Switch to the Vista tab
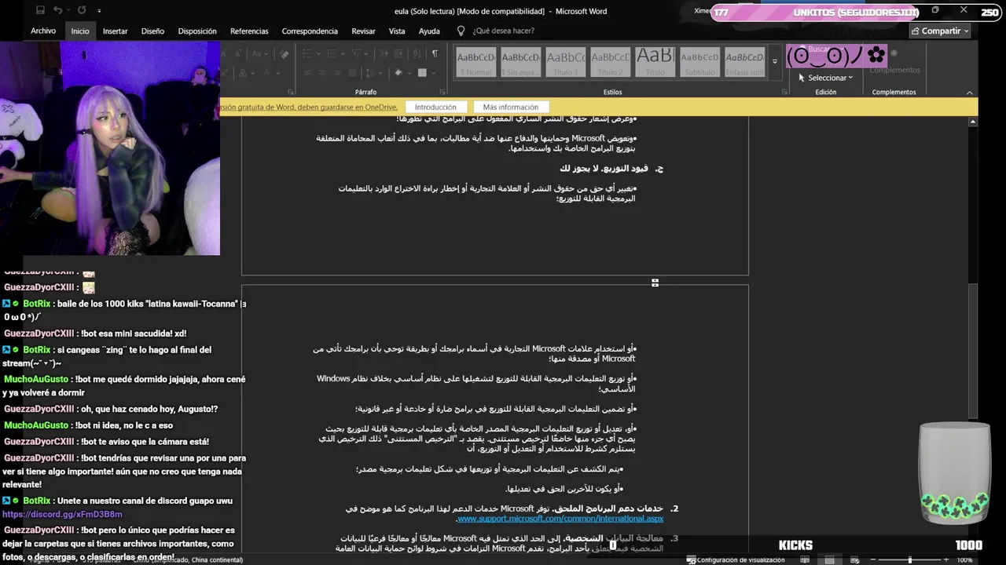1006x565 pixels. [397, 31]
